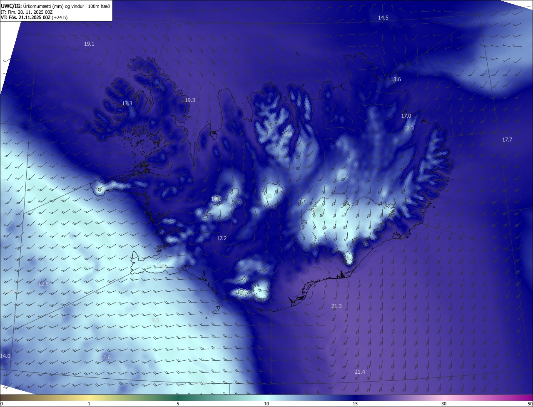Click the legend tick labeled 5

tap(178, 404)
